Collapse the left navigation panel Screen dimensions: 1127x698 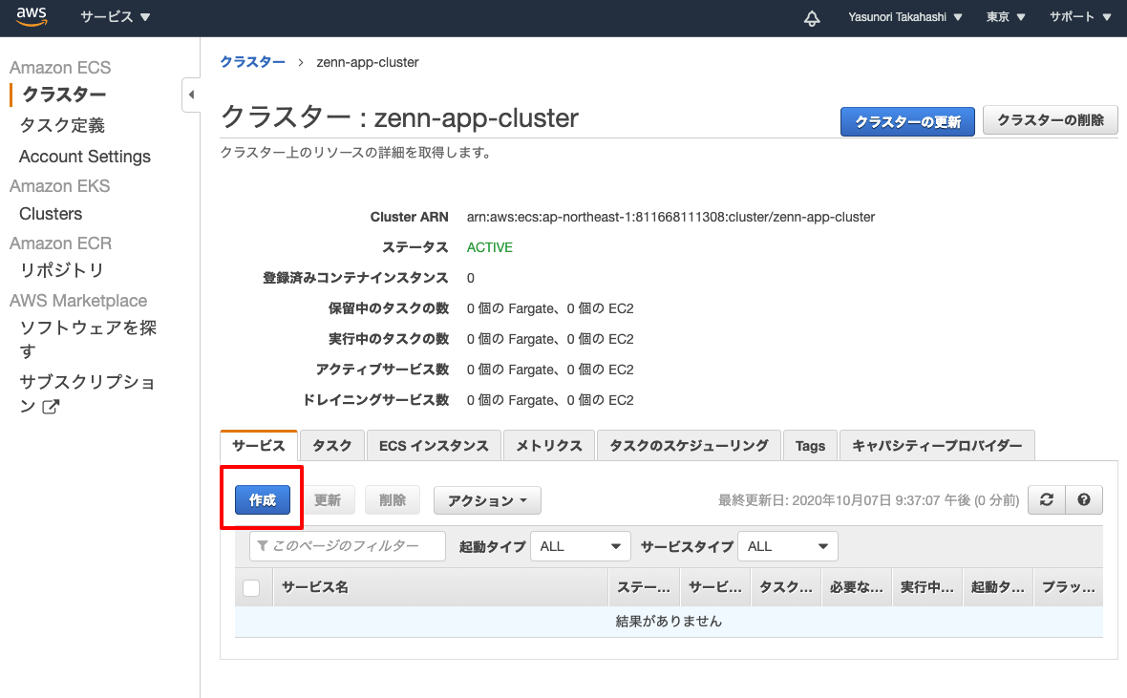[x=191, y=95]
